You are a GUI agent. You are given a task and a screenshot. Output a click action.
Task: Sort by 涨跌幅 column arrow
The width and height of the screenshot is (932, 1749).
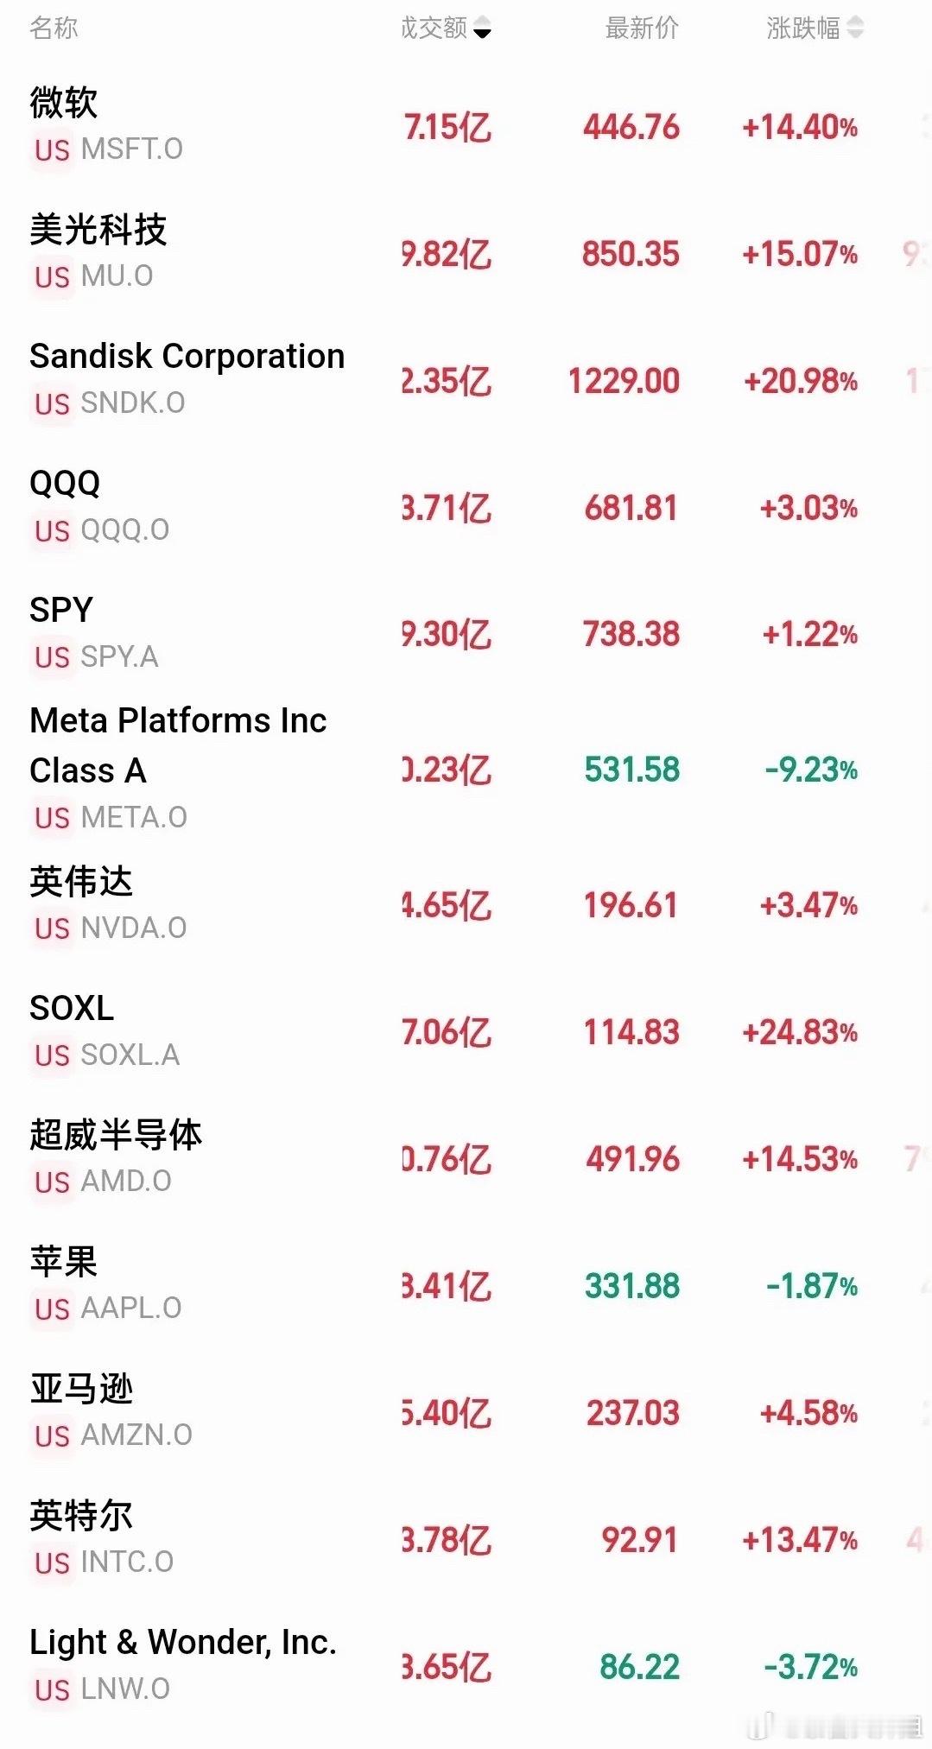(855, 29)
